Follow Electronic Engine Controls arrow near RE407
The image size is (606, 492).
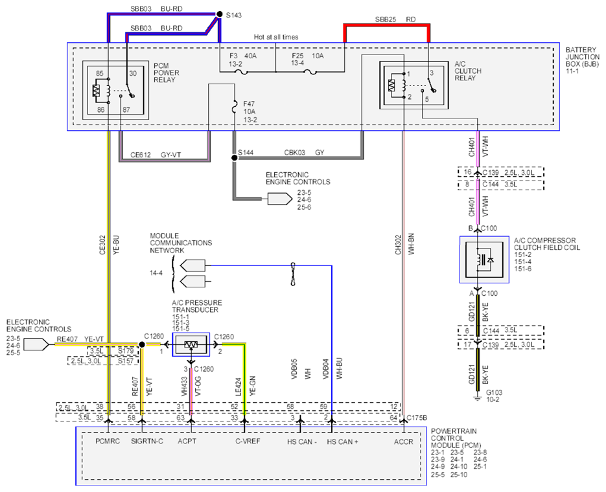click(36, 344)
